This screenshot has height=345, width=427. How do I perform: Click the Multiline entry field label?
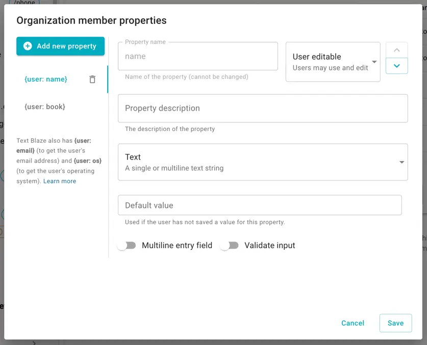[177, 245]
